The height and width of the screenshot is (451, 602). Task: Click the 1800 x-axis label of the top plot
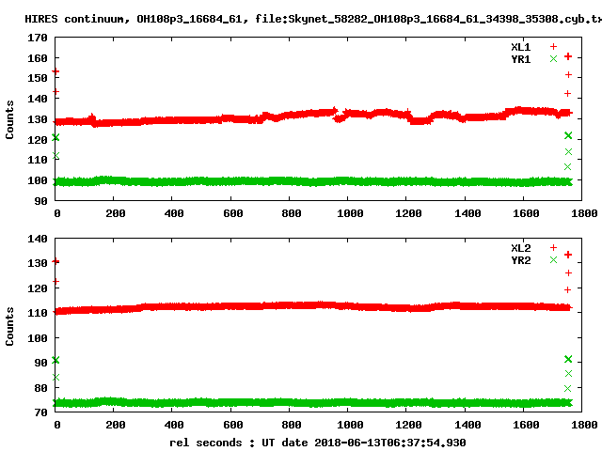tap(584, 213)
